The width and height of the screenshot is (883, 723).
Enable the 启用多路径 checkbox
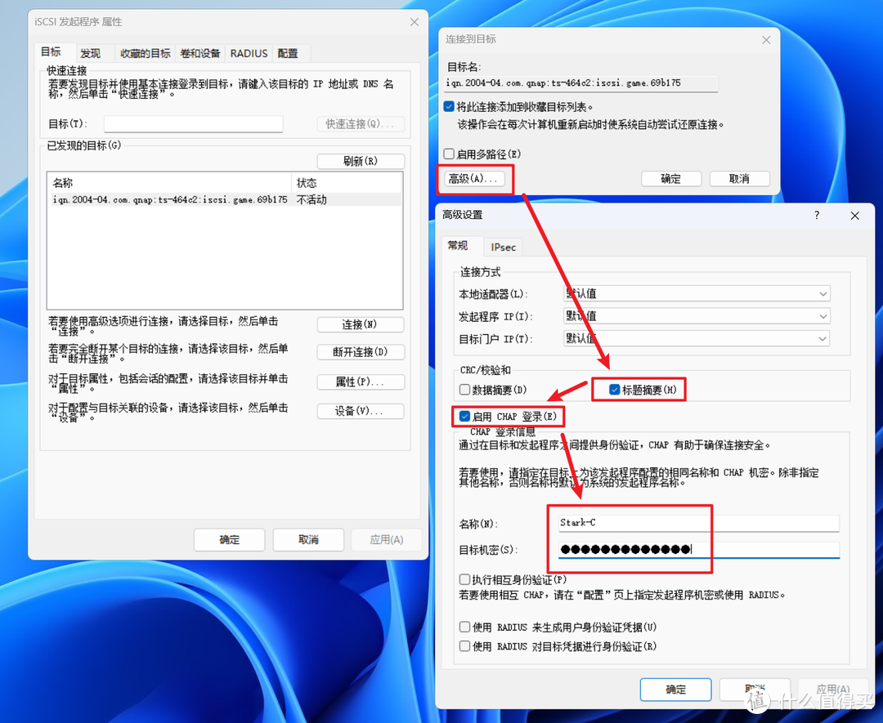pos(449,154)
